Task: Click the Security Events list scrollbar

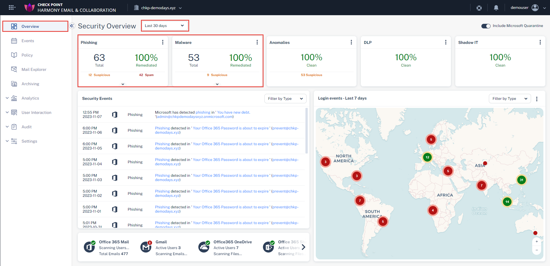Action: (x=307, y=131)
